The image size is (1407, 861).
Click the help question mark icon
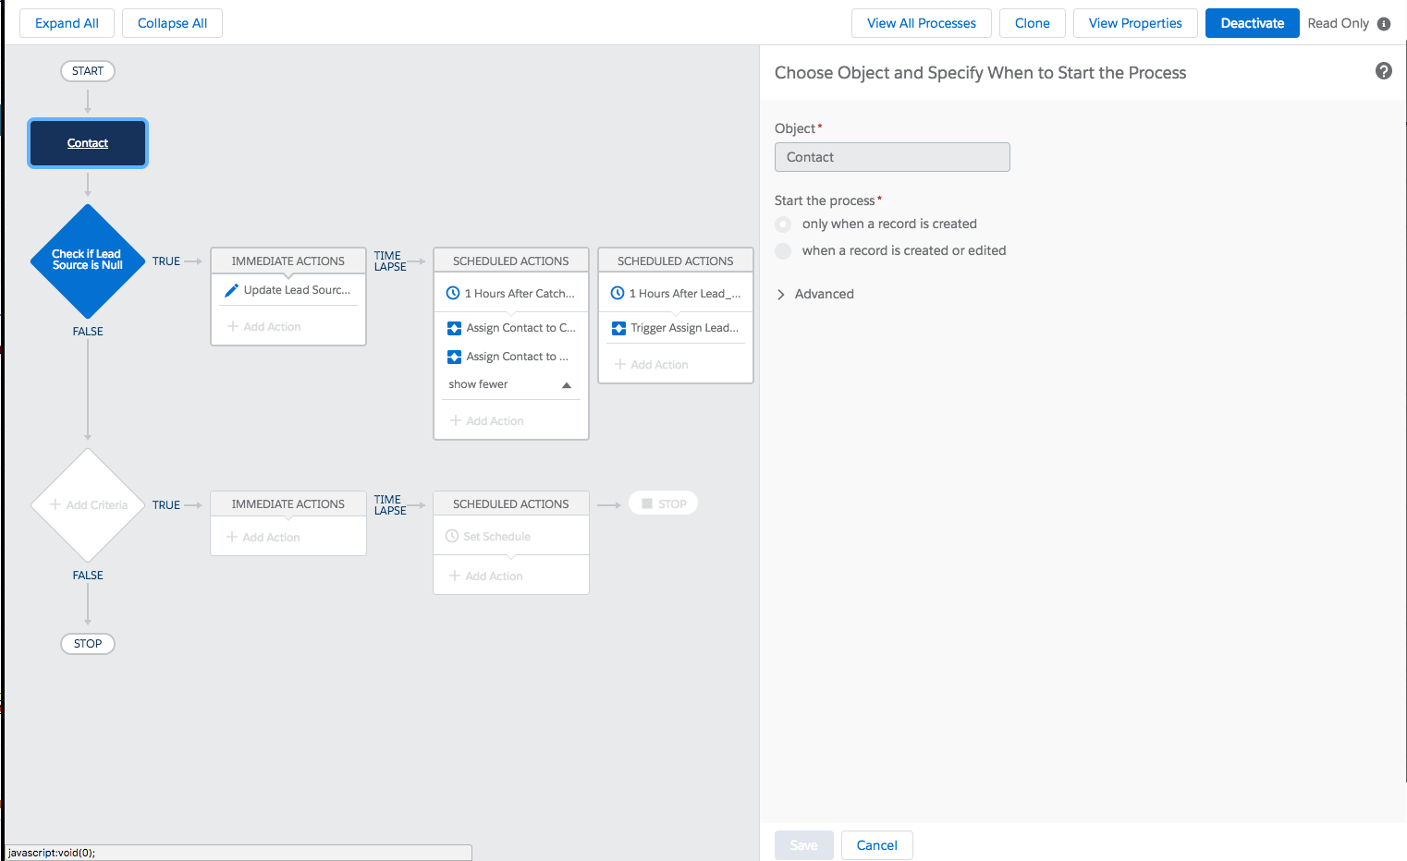point(1383,71)
